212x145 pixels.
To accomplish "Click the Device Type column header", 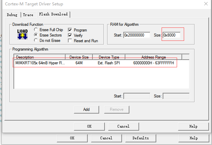I will 109,57.
